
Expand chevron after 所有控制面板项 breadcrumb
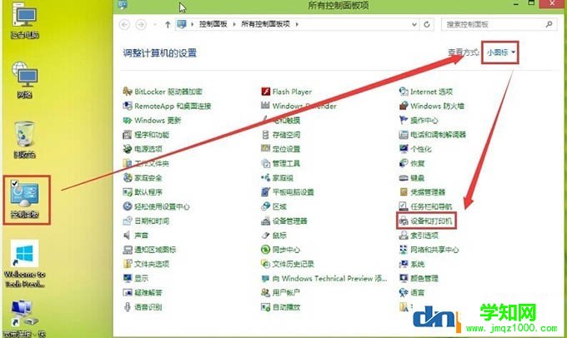(x=297, y=24)
